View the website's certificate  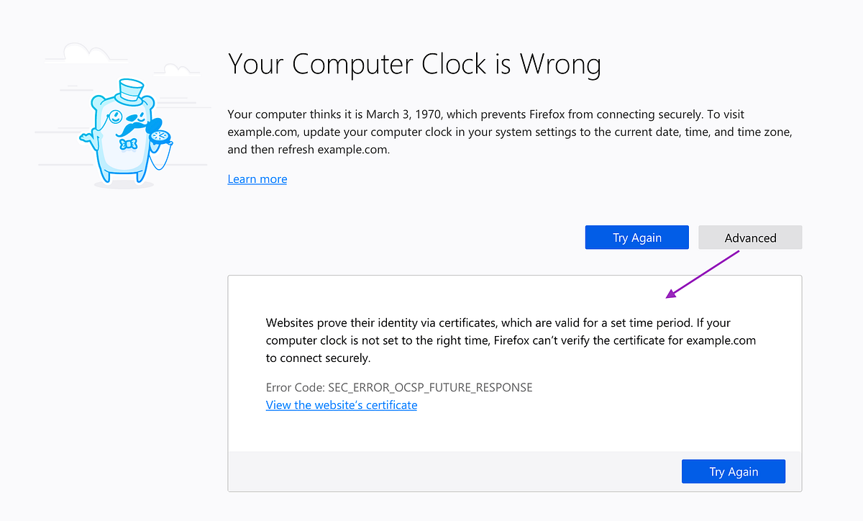(x=341, y=404)
